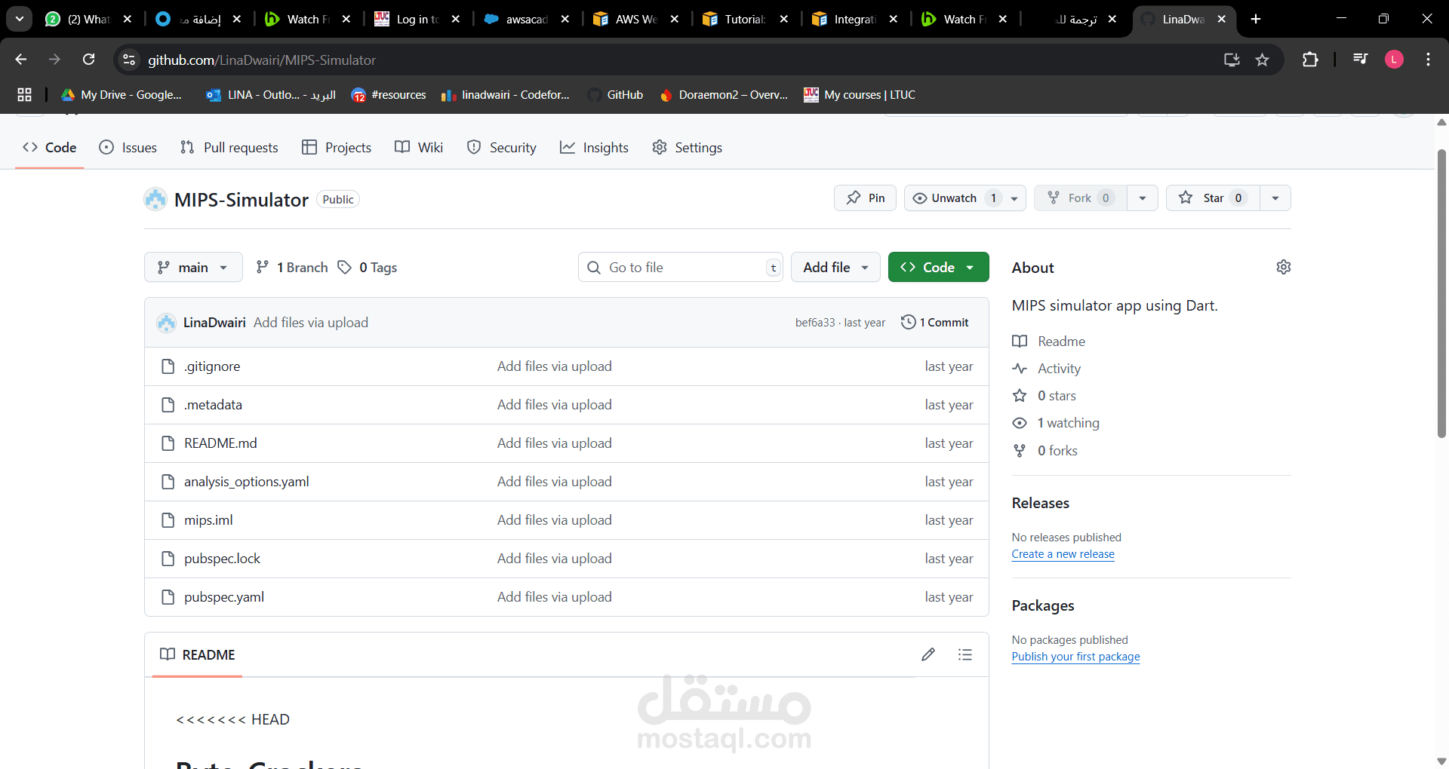This screenshot has width=1449, height=769.
Task: Open the bookmarks apps grid icon
Action: (x=24, y=95)
